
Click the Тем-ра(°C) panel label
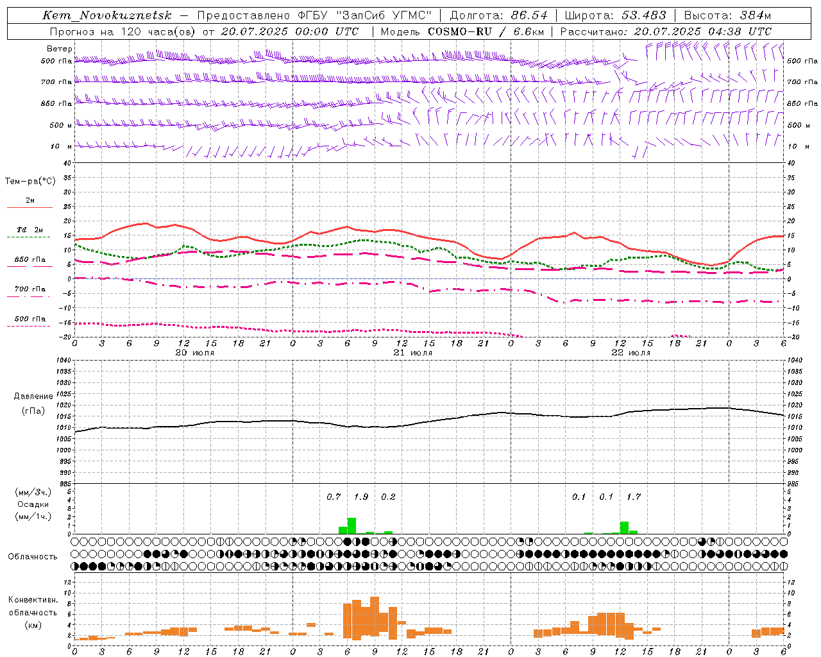[x=30, y=182]
